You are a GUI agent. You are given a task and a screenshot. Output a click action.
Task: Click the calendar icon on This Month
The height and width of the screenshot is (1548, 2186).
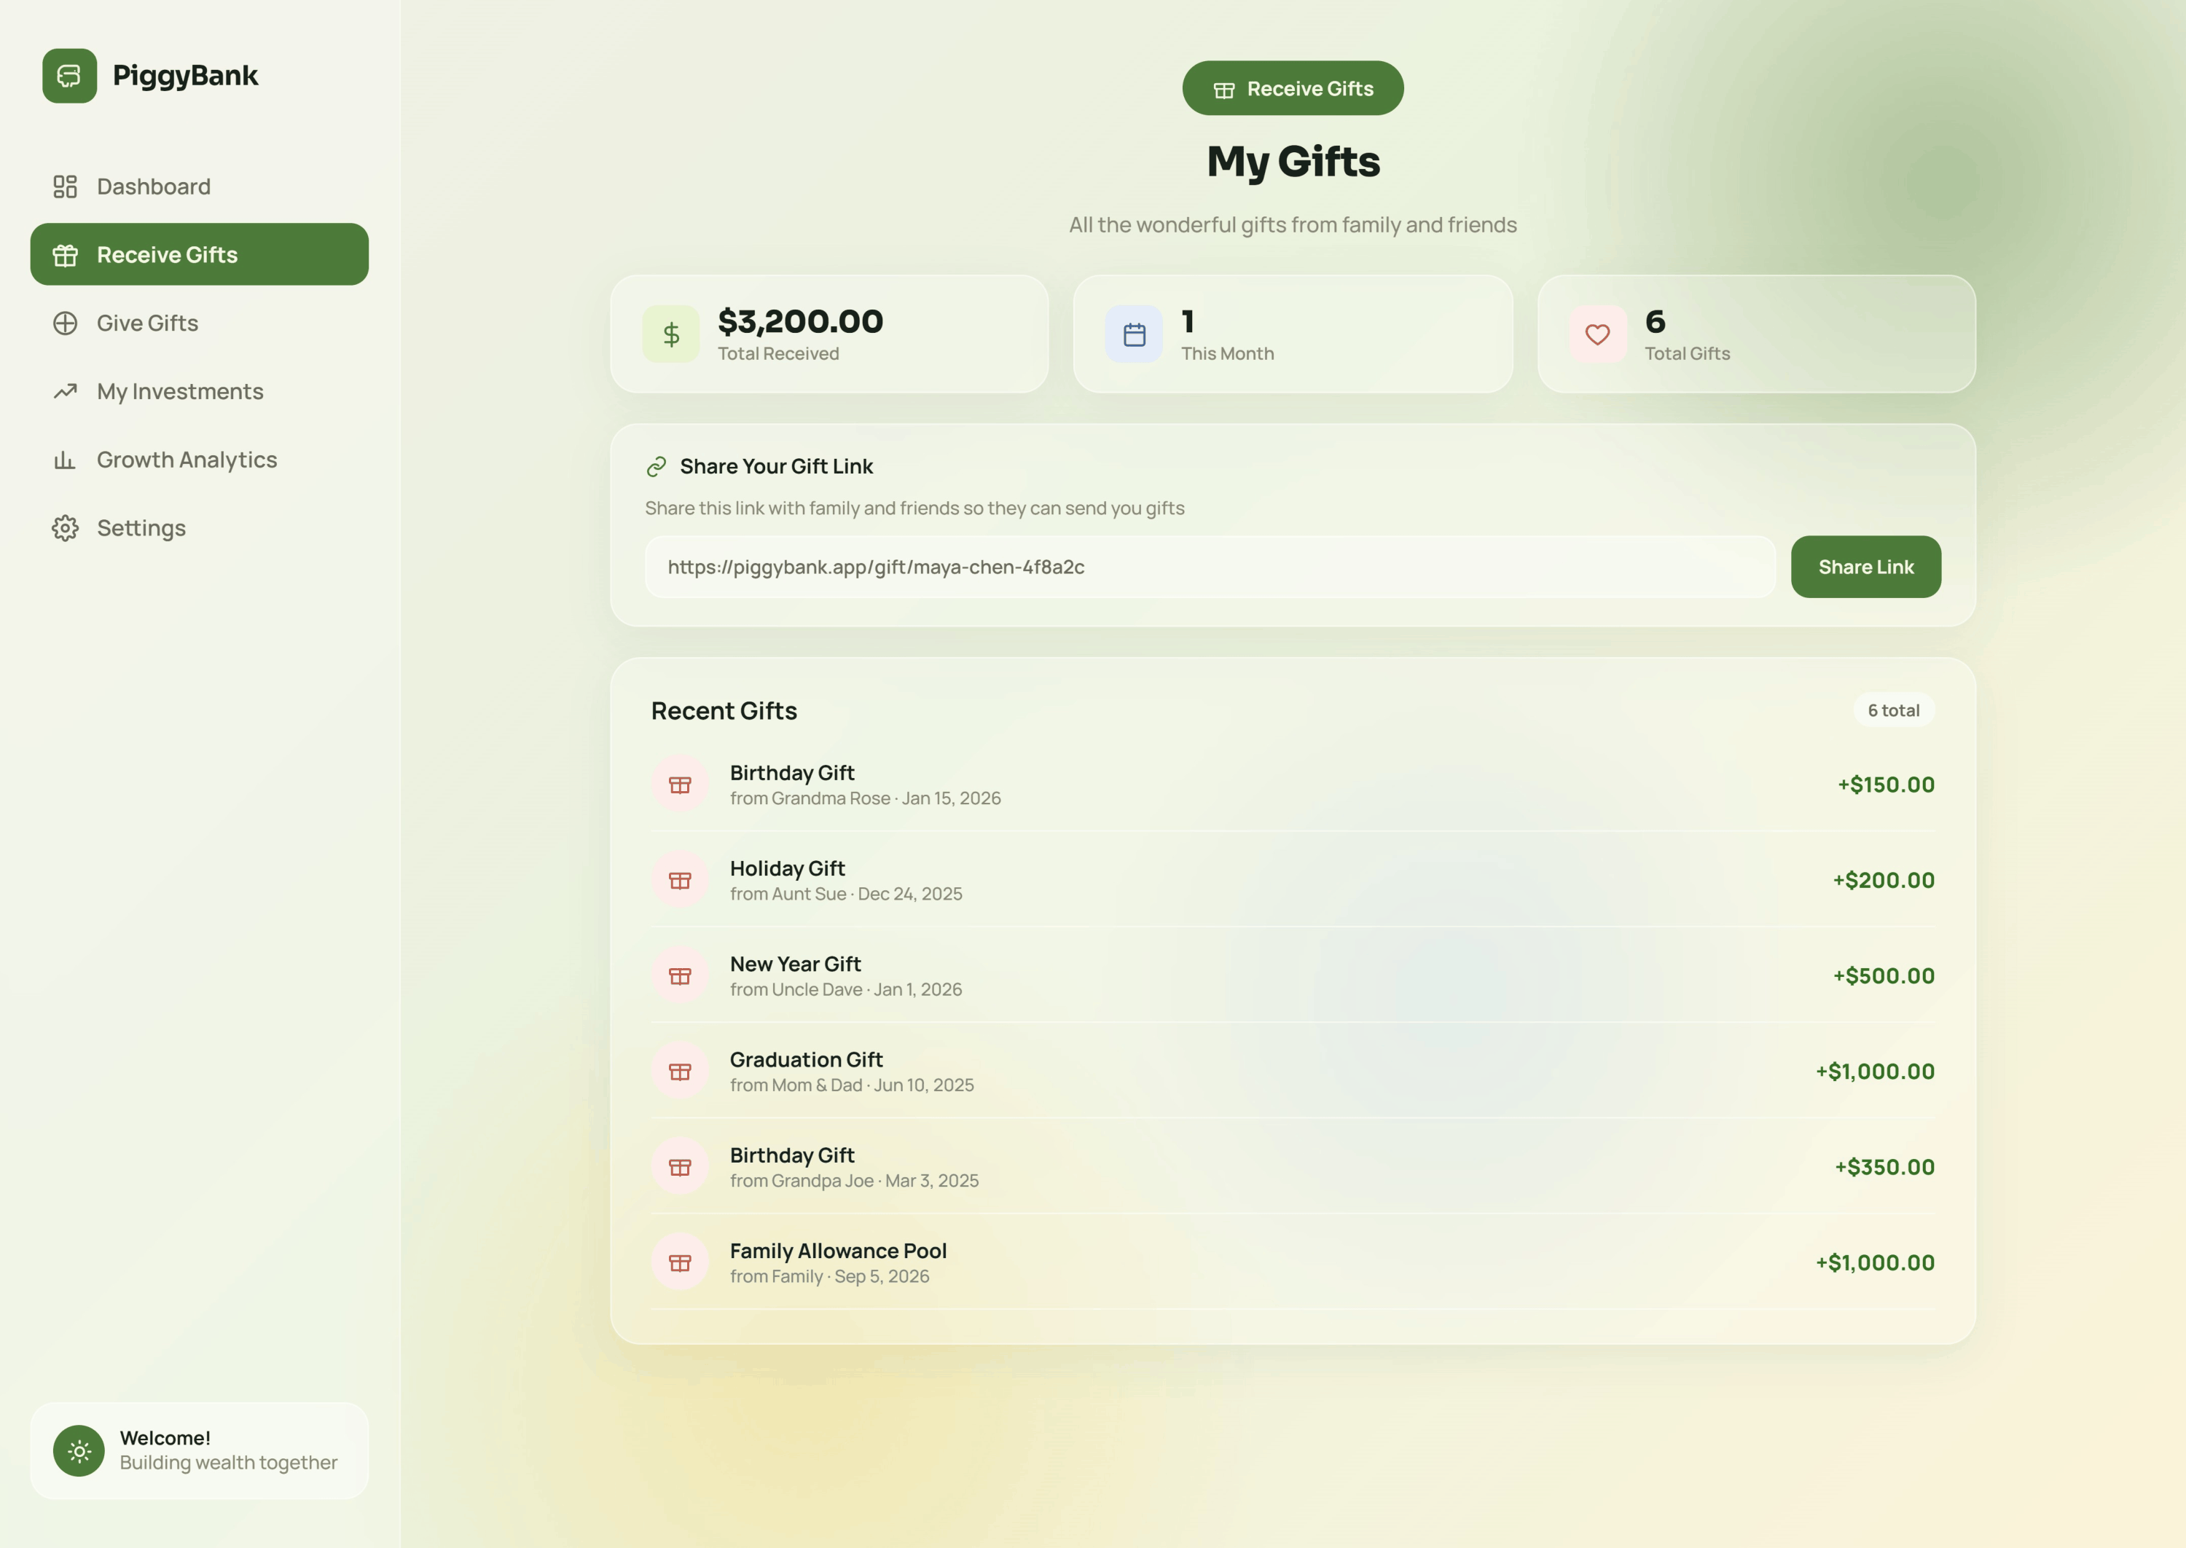pos(1135,334)
